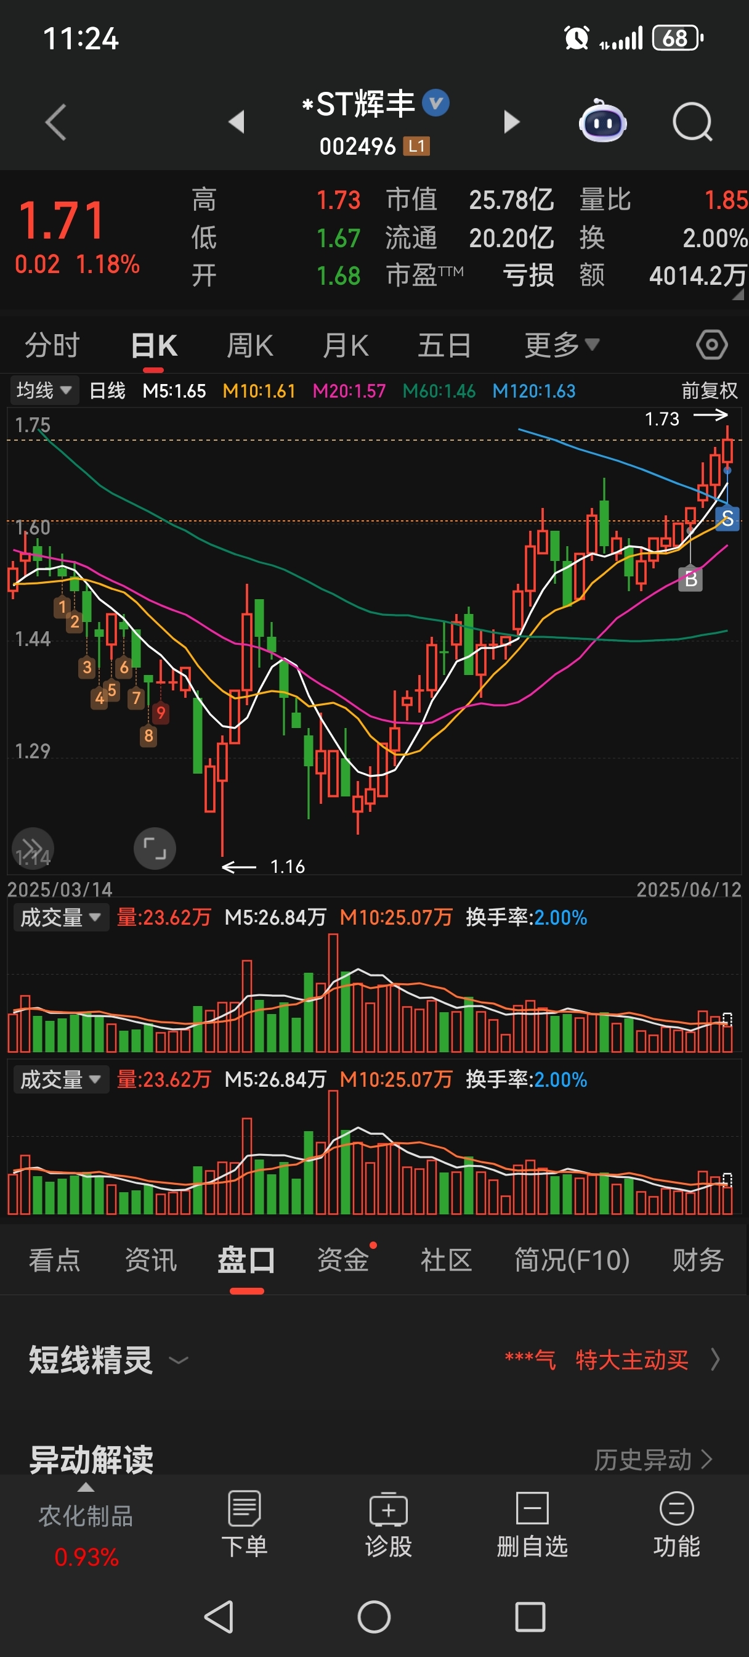Screen dimensions: 749x1657
Task: Tap the sequence marker 9 on chart
Action: pos(161,712)
